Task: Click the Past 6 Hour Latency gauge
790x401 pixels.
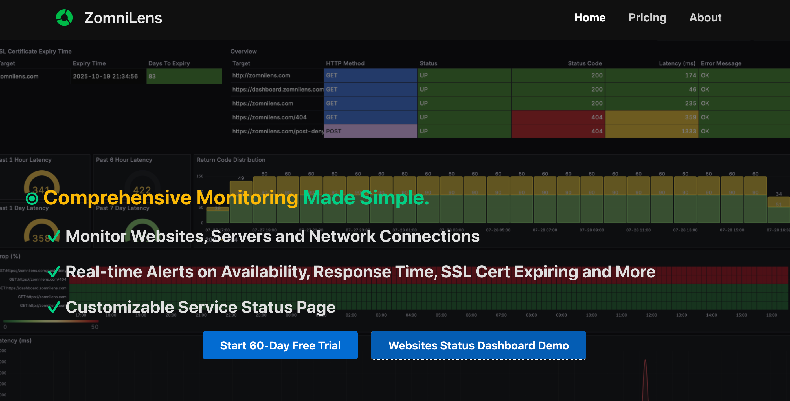Action: click(142, 184)
